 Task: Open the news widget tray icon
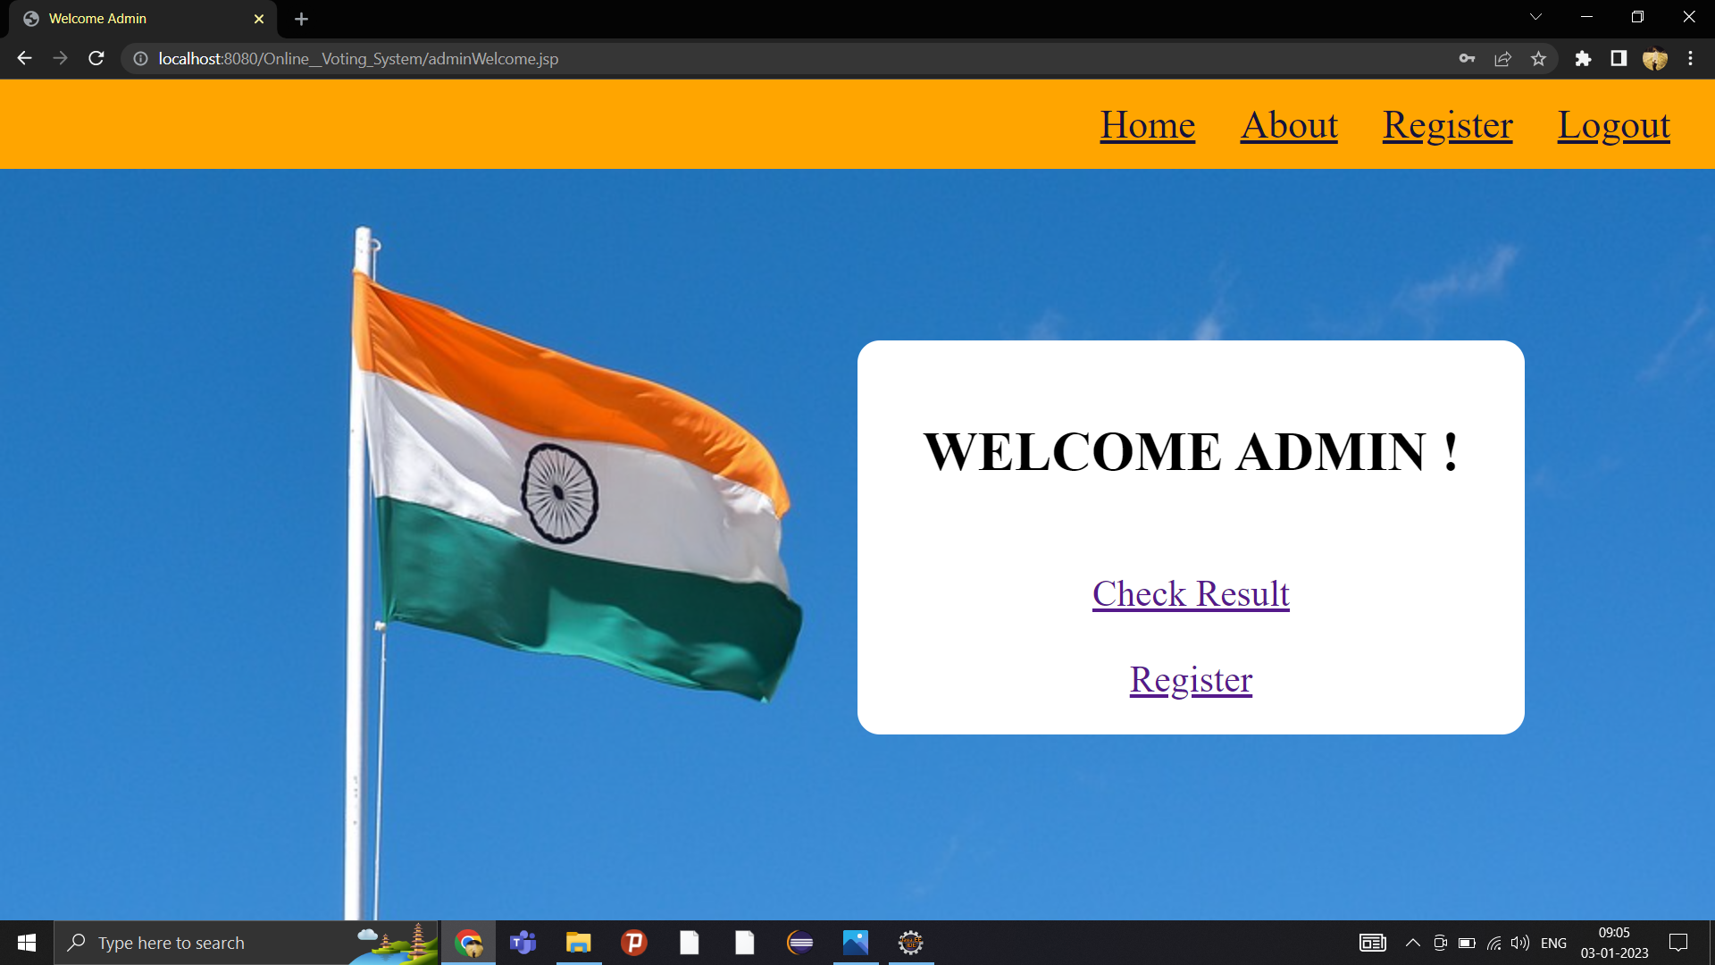pos(1373,943)
